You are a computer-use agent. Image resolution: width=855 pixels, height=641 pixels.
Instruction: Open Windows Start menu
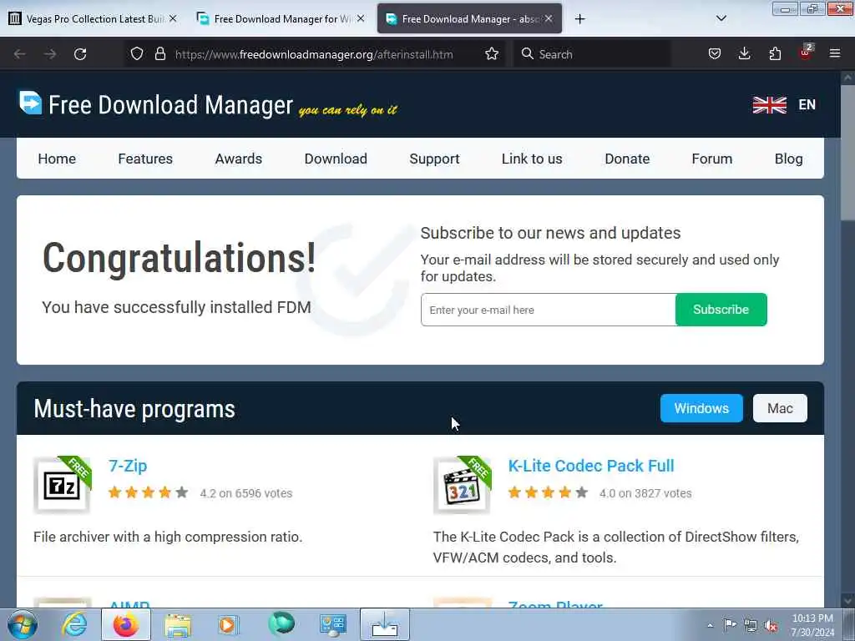point(23,624)
